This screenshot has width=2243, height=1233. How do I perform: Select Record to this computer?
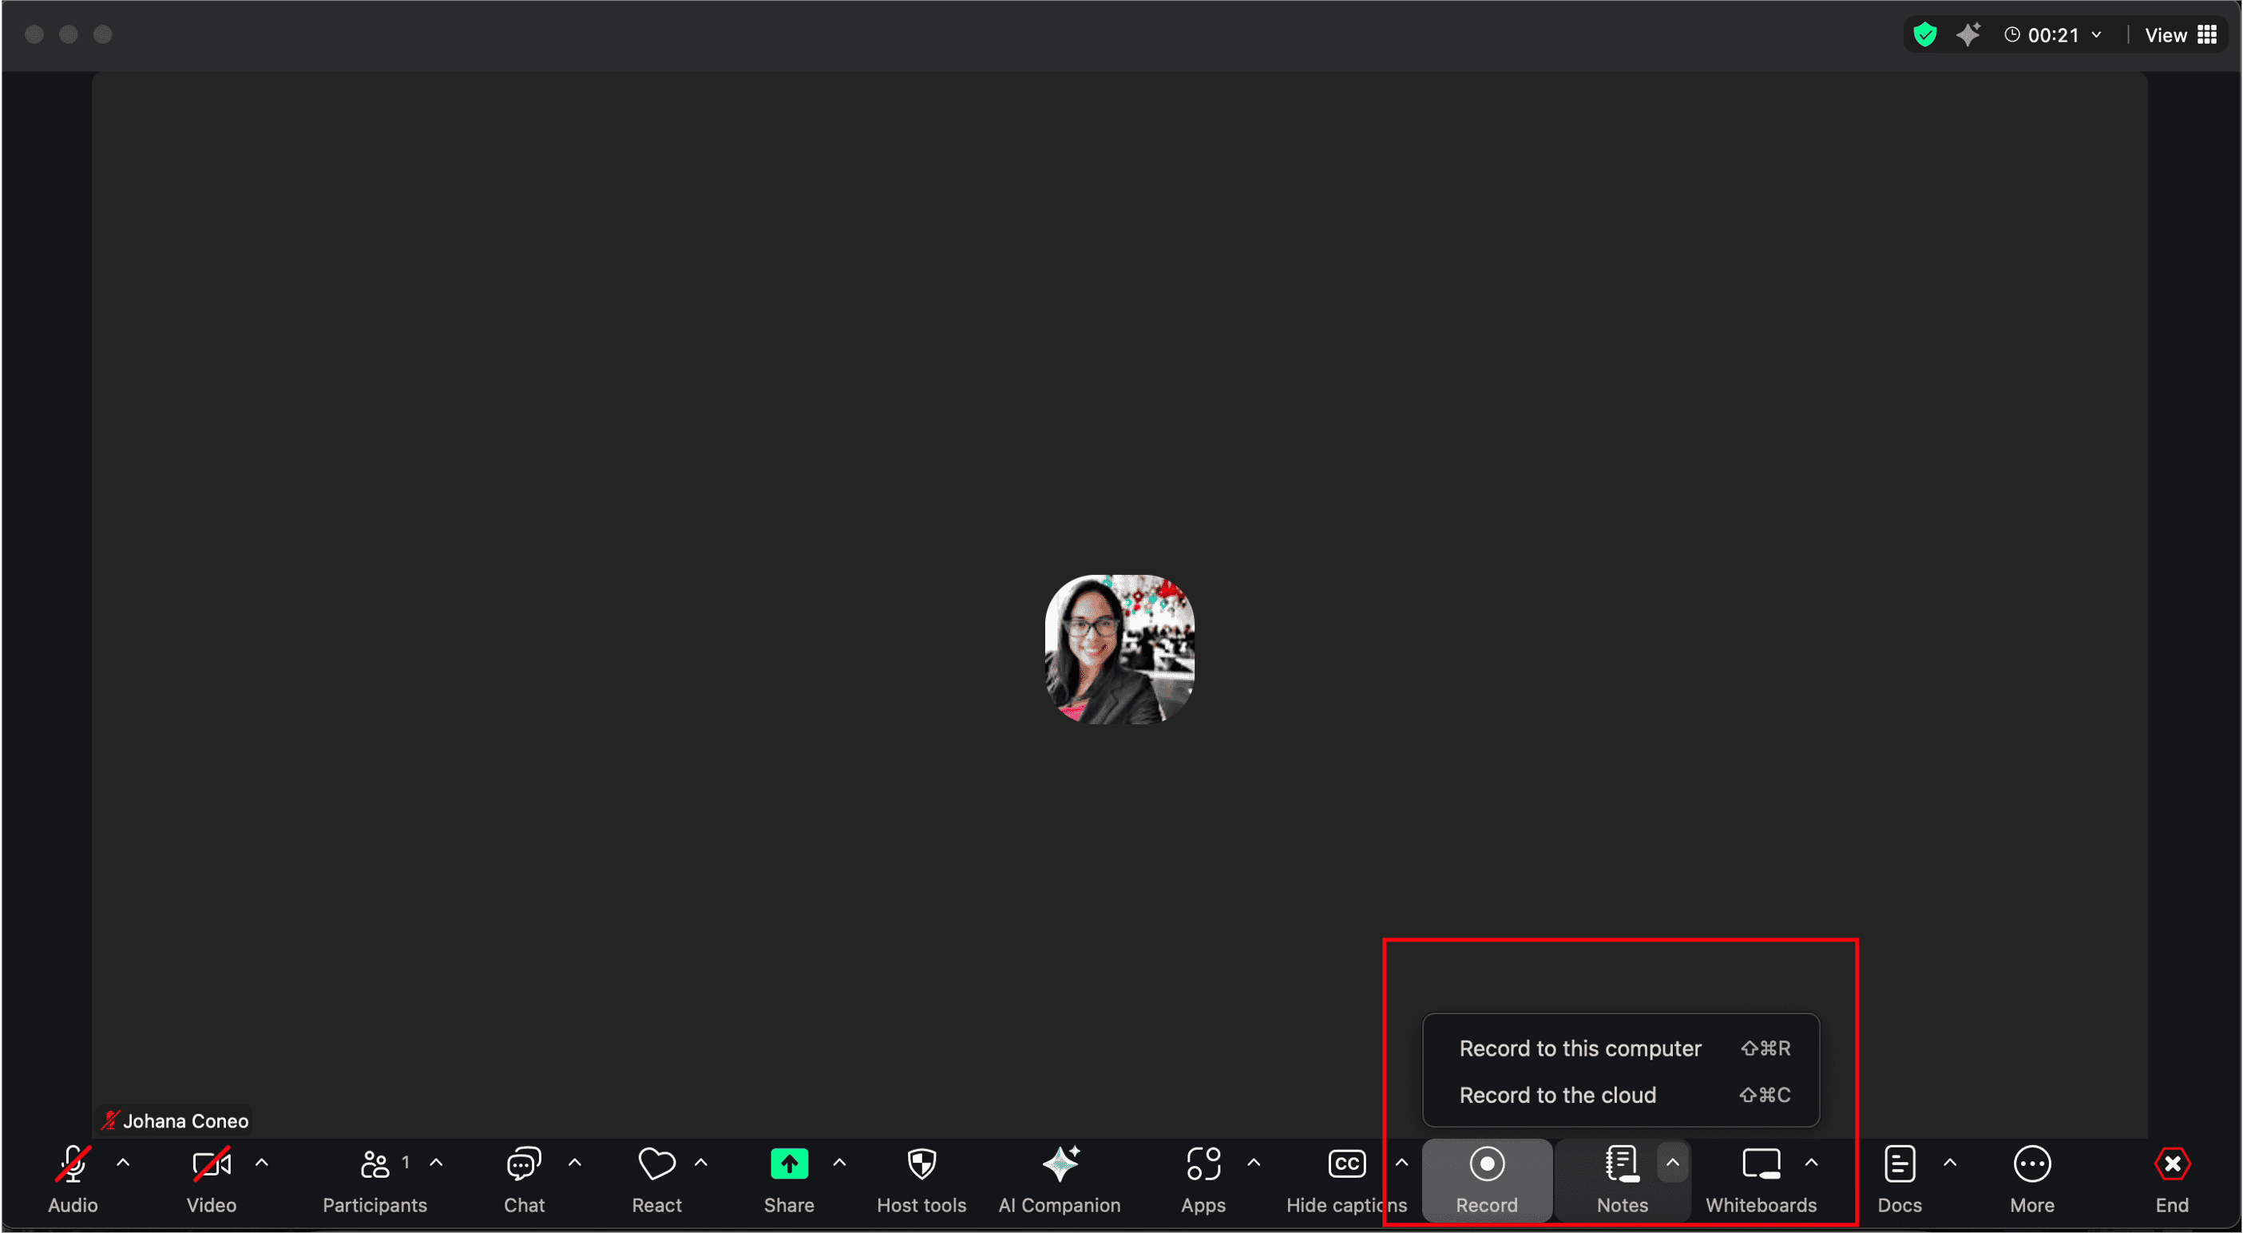pyautogui.click(x=1580, y=1048)
